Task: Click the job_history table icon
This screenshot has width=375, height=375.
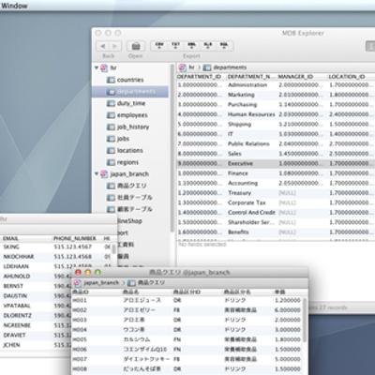Action: (111, 127)
